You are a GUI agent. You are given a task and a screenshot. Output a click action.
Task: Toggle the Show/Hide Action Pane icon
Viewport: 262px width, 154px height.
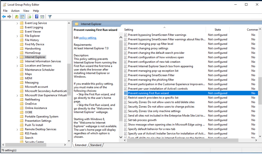(43, 17)
